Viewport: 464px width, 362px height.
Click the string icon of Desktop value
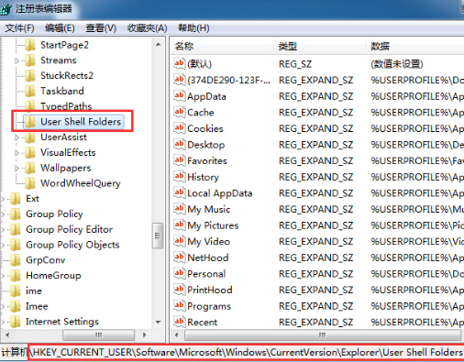[180, 144]
